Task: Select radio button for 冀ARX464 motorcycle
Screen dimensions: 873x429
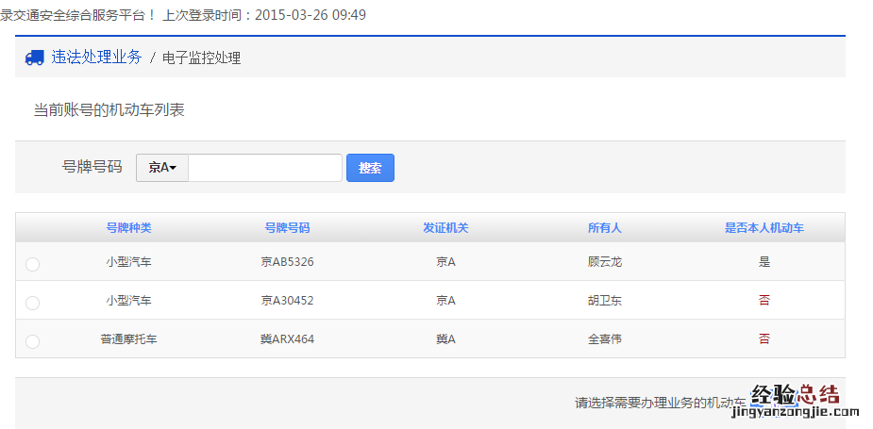Action: [32, 341]
